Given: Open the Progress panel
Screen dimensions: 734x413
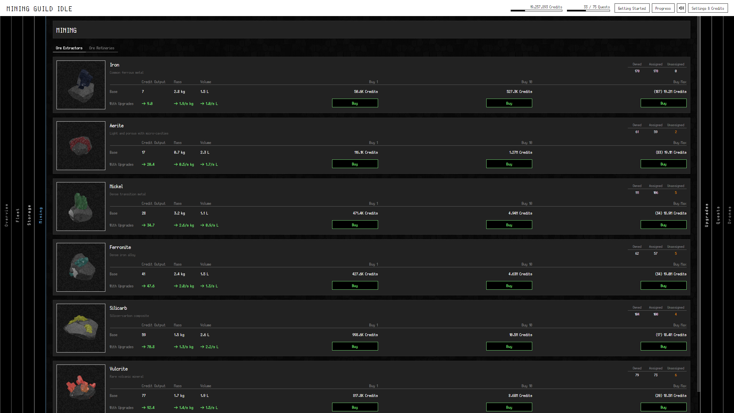Looking at the screenshot, I should [x=663, y=8].
